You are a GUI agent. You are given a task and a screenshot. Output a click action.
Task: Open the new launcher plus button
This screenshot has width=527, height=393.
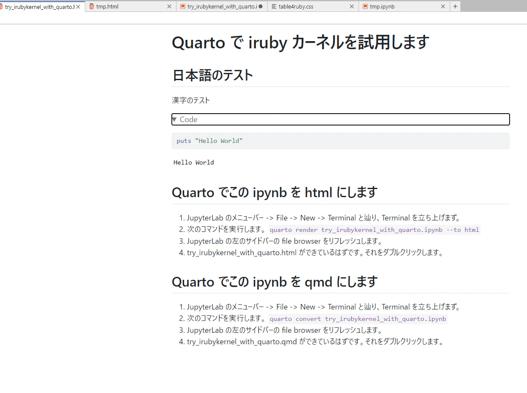point(455,6)
